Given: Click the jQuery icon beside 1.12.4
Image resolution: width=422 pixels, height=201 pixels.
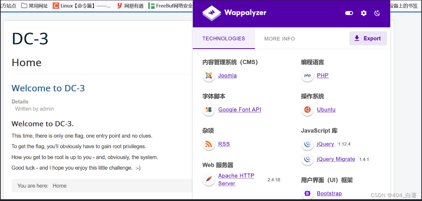Looking at the screenshot, I should [x=307, y=144].
